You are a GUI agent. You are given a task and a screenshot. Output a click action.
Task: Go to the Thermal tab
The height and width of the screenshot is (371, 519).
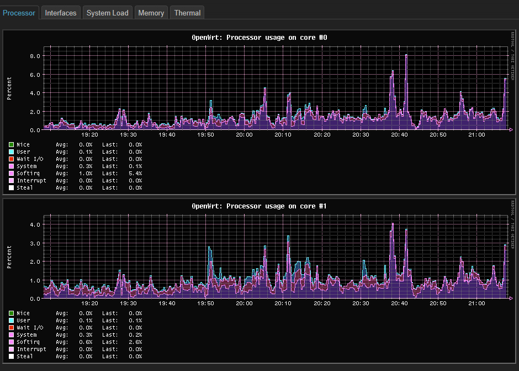pos(187,13)
